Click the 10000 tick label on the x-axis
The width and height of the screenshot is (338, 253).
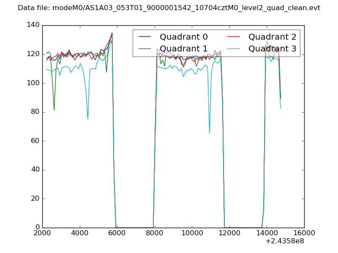(192, 233)
